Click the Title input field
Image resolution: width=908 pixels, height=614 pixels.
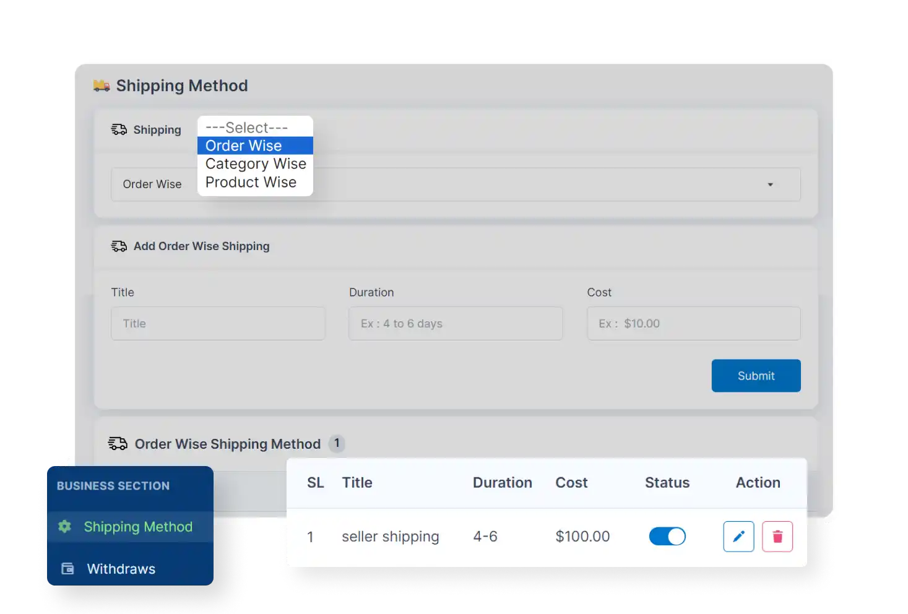tap(218, 323)
